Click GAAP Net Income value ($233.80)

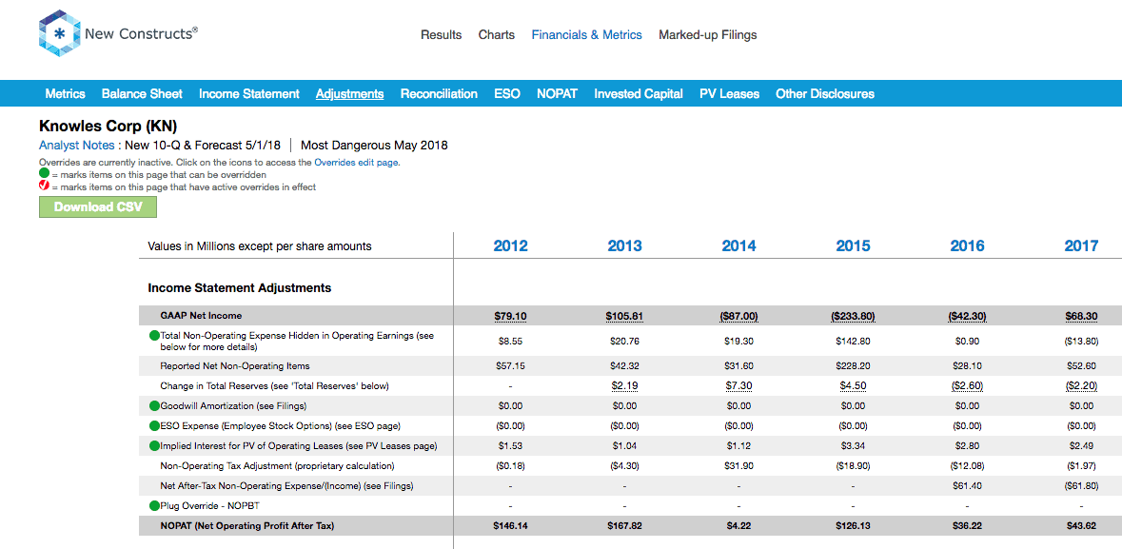point(853,316)
